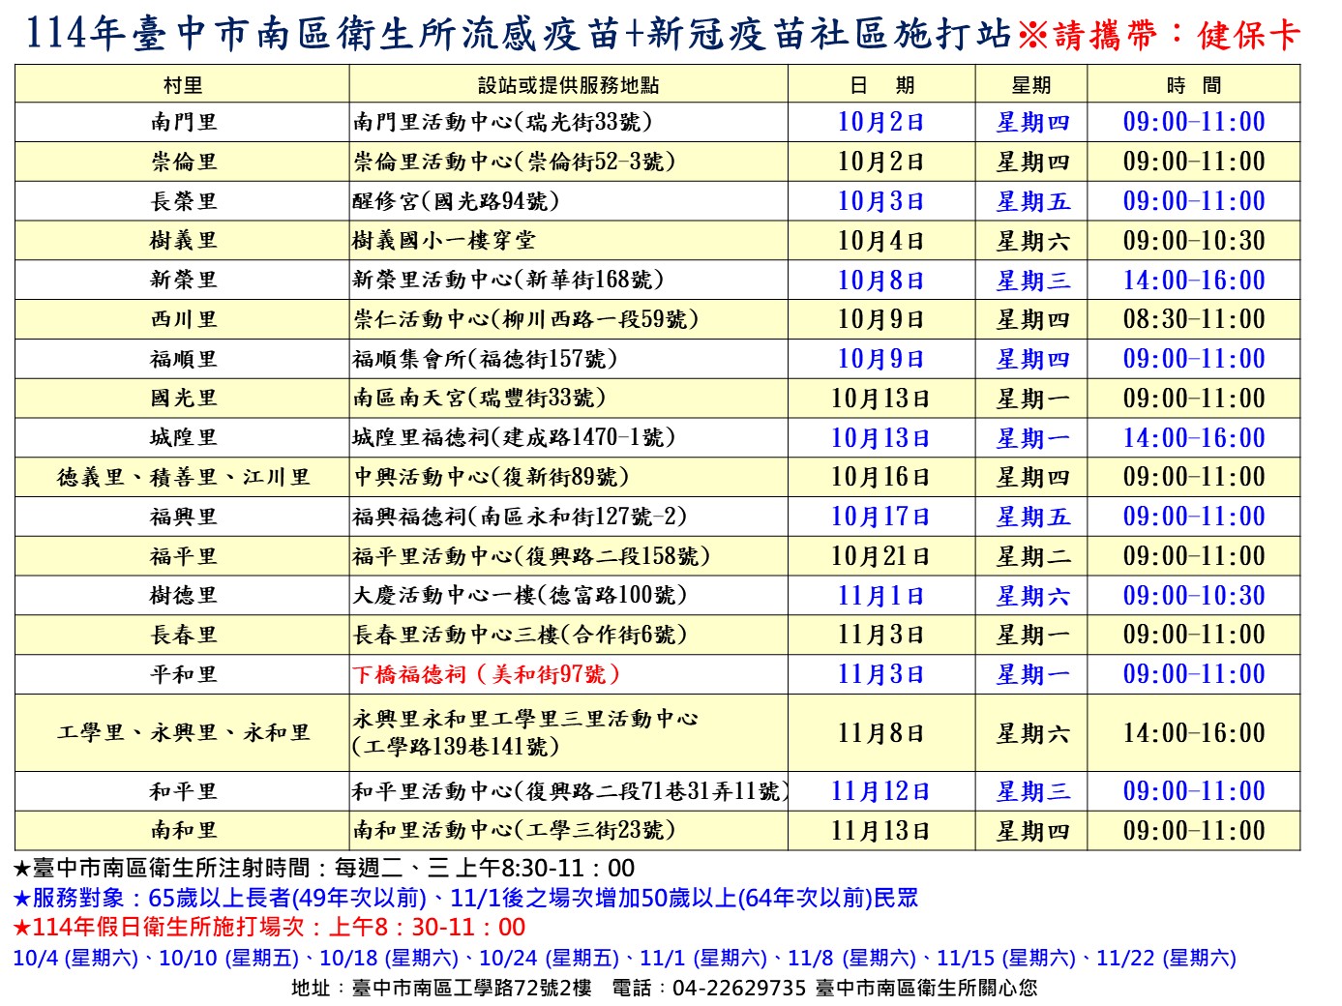Click the 德義里、積善里、江川里 village cell
The width and height of the screenshot is (1342, 1006).
tap(182, 478)
